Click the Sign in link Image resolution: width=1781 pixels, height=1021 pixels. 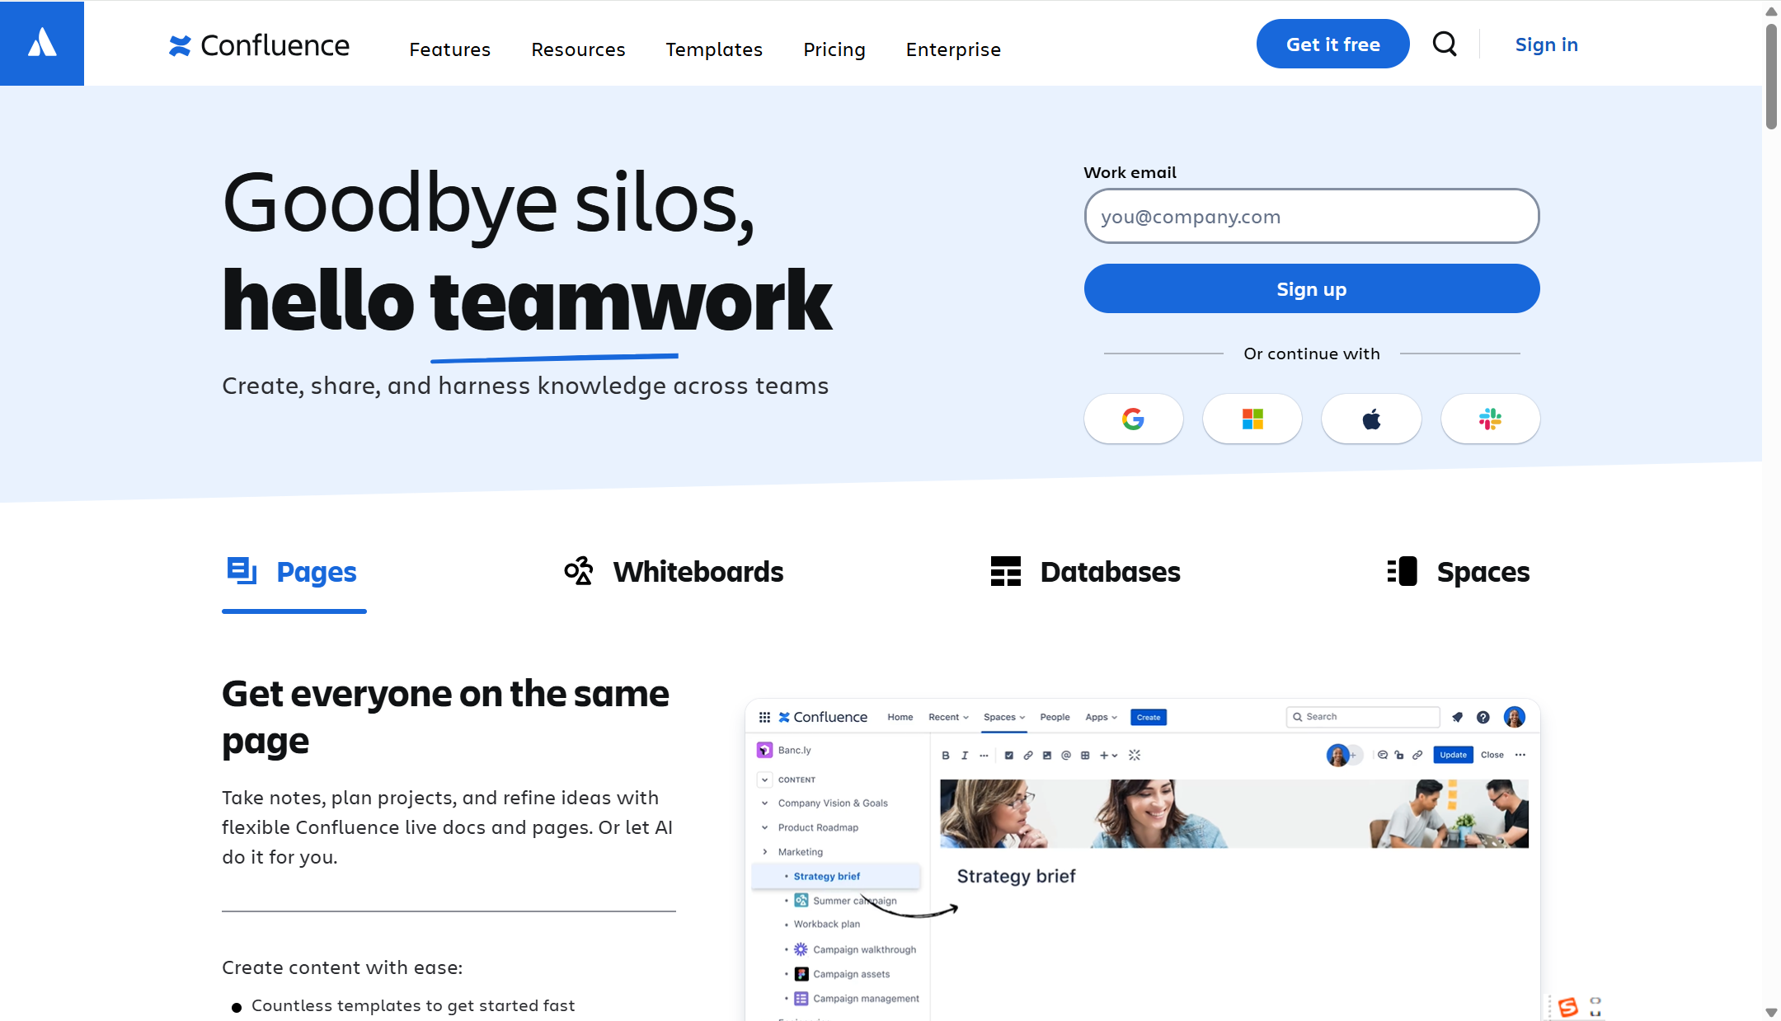point(1546,44)
